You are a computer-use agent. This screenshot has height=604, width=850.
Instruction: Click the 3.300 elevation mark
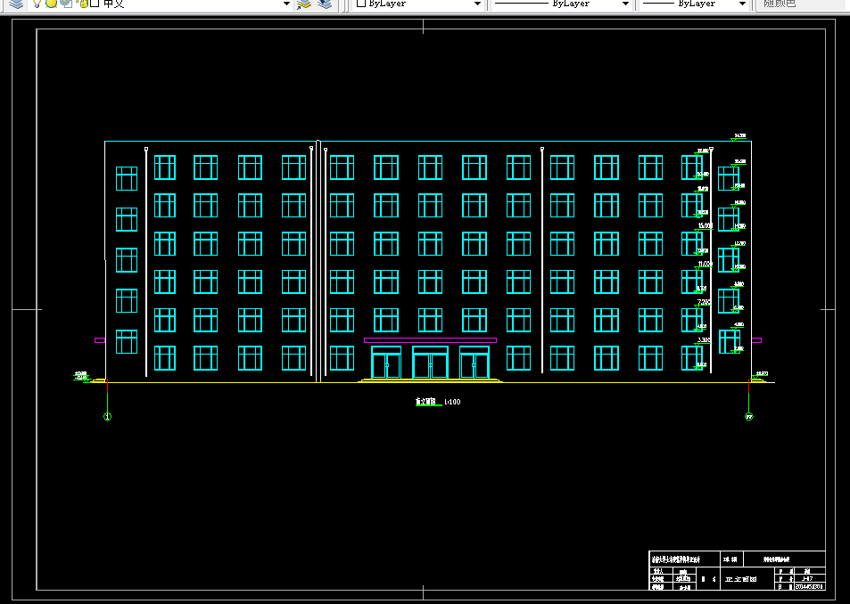tap(704, 340)
